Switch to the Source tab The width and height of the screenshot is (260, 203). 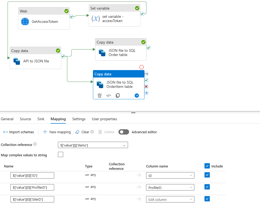click(25, 119)
